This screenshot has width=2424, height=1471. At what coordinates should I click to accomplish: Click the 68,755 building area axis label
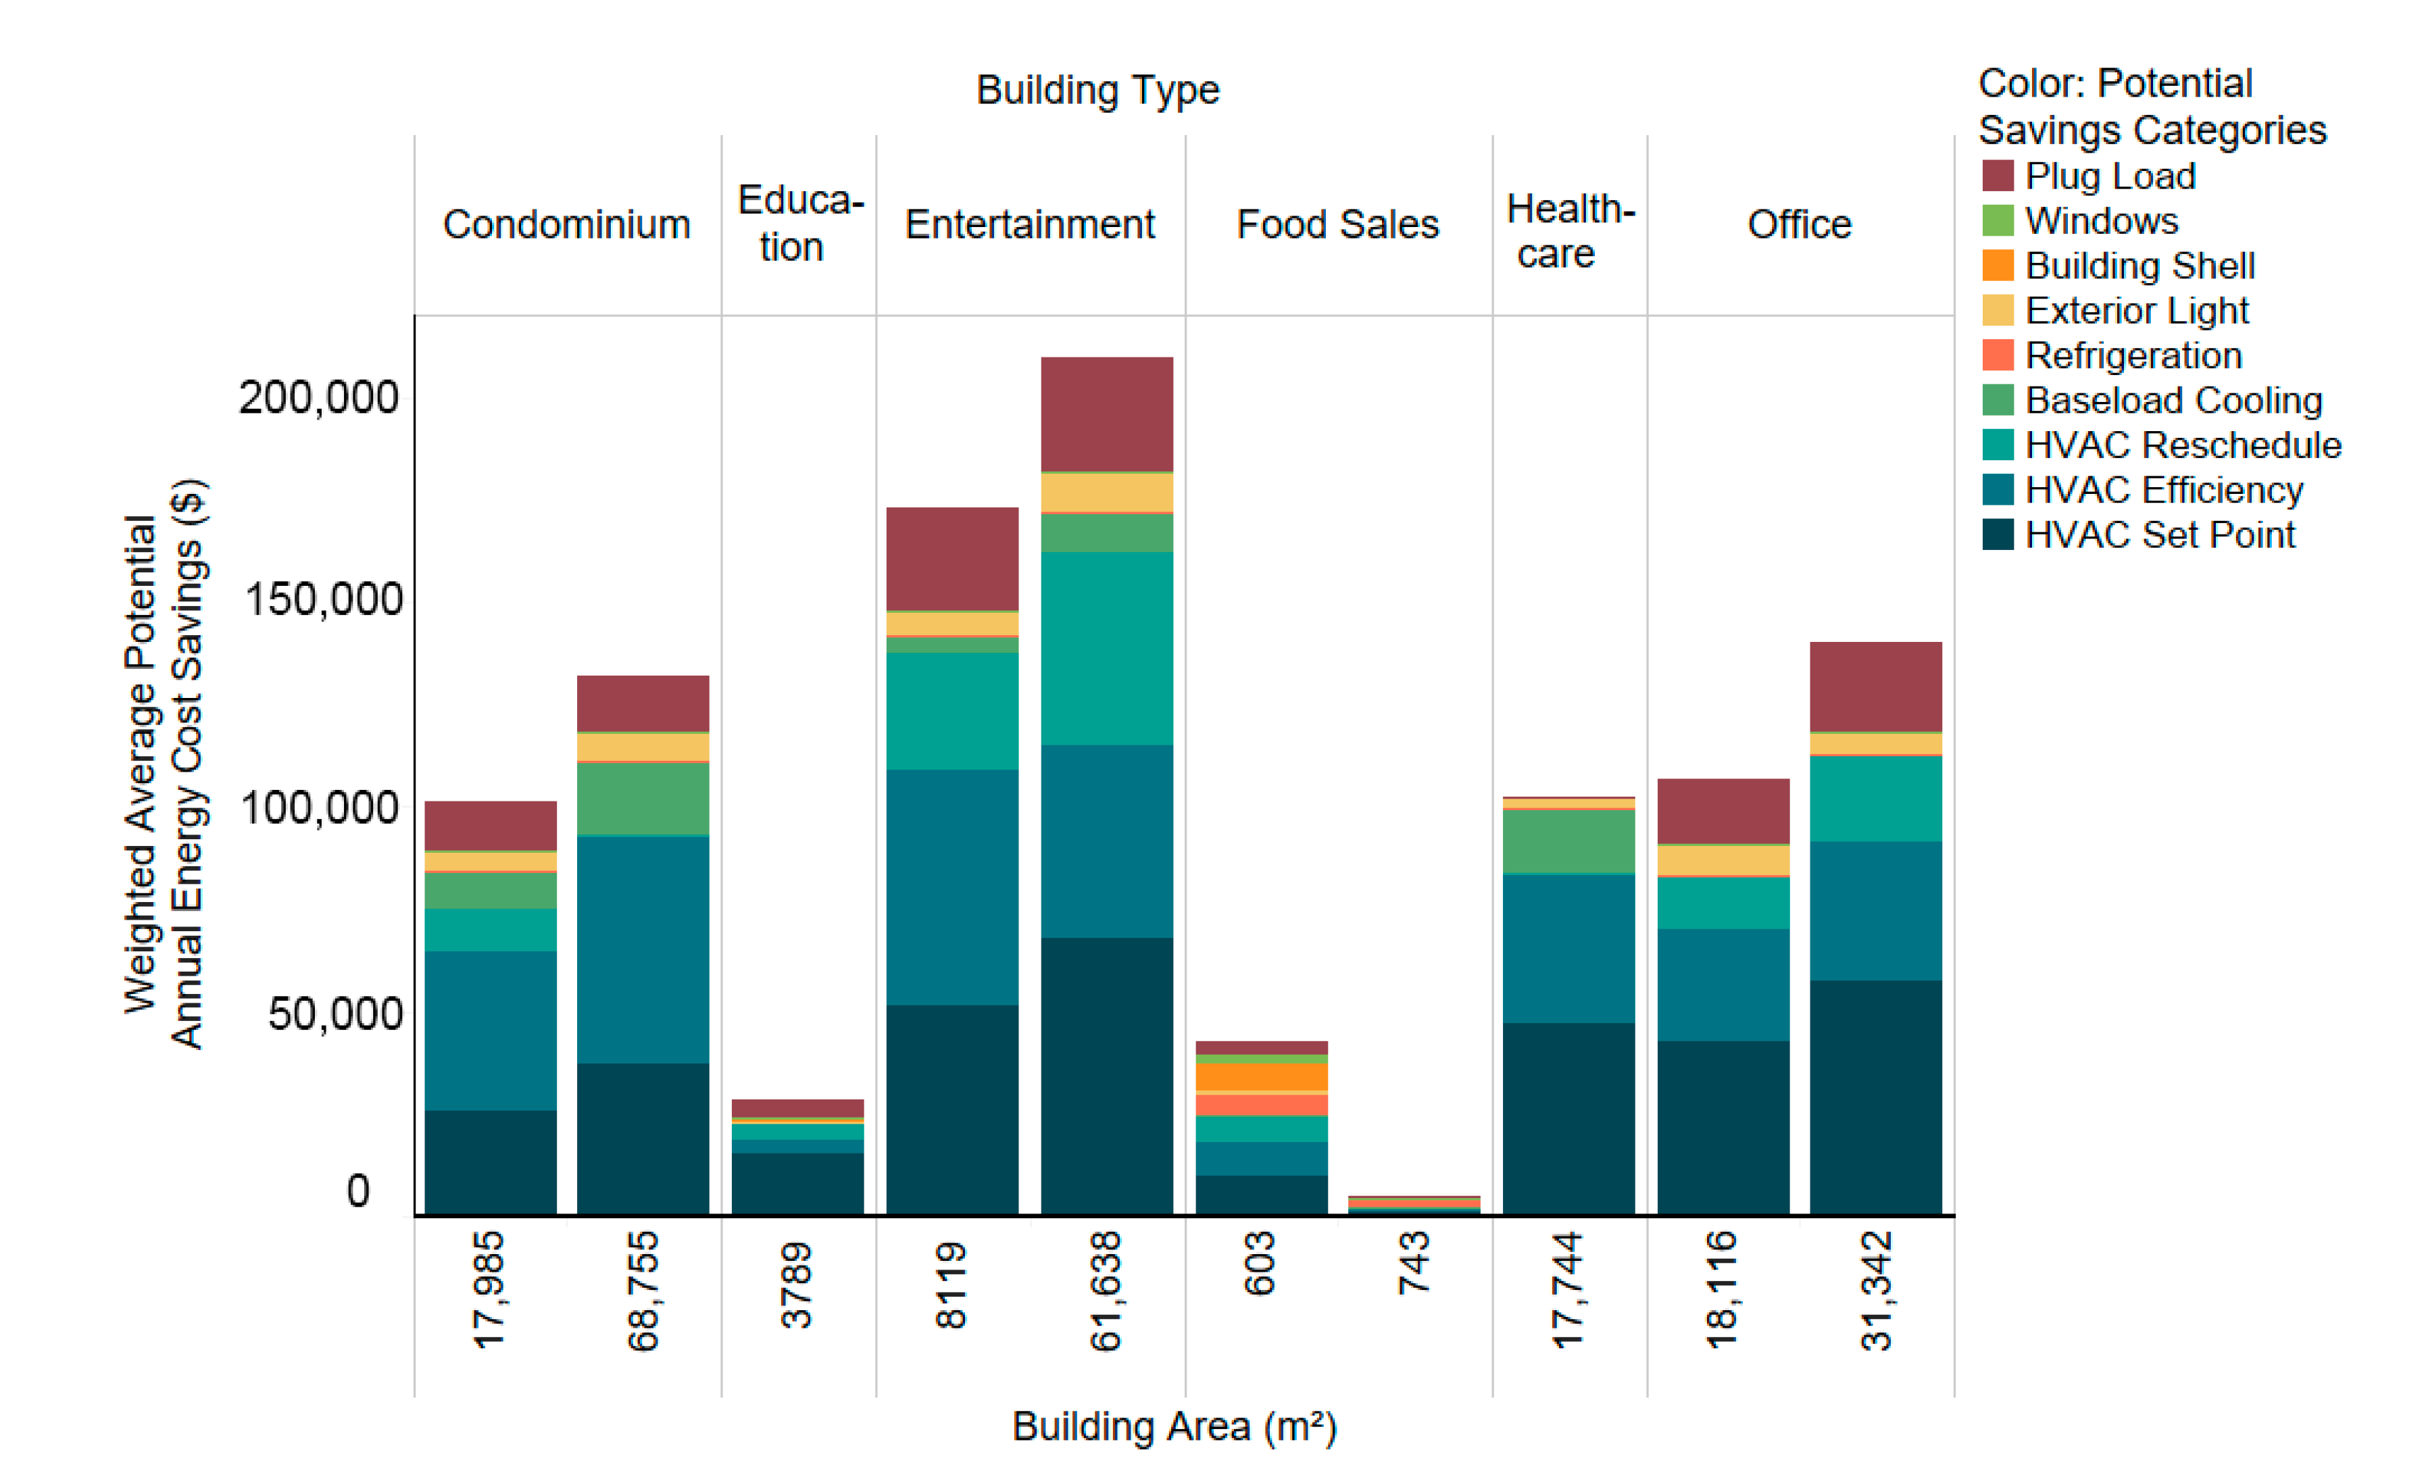tap(643, 1290)
